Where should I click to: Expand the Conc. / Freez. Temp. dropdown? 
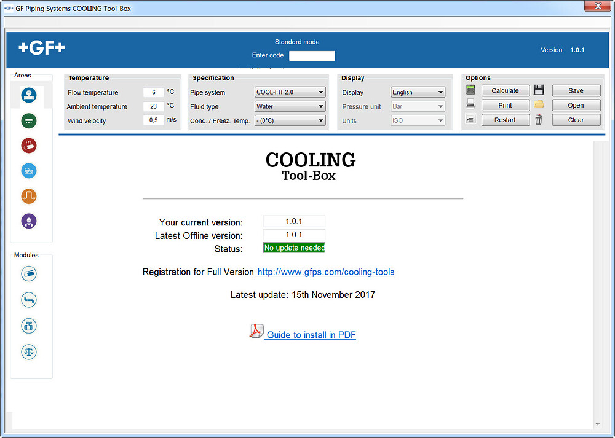click(x=290, y=120)
